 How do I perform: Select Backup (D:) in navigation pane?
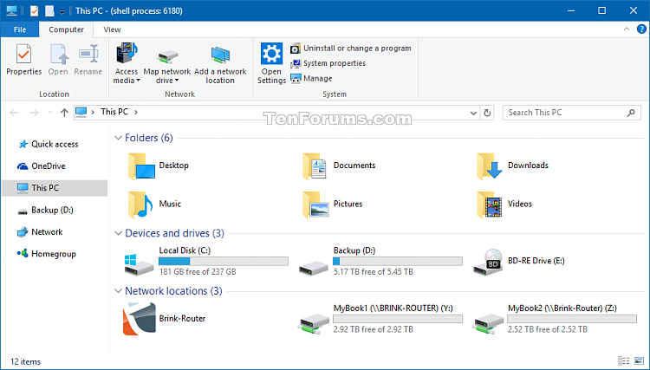(x=45, y=210)
